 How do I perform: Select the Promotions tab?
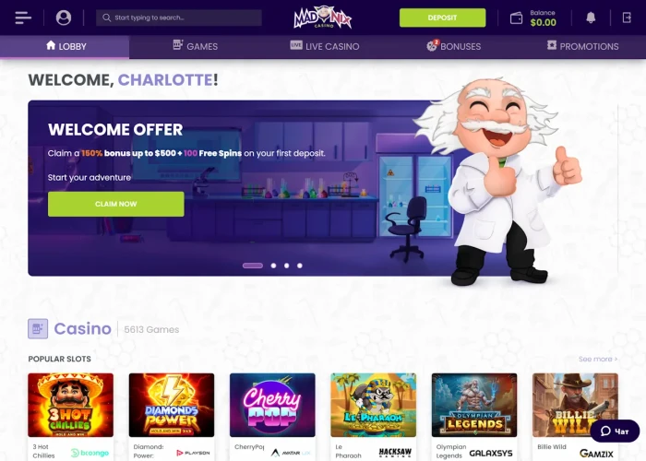(582, 46)
